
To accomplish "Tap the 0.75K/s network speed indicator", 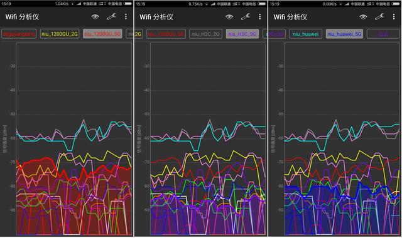I will pyautogui.click(x=195, y=4).
